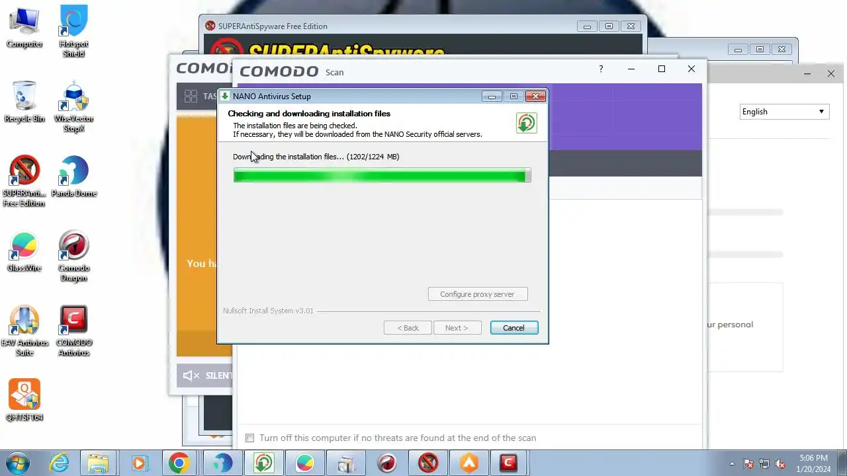Click the system clock showing 5:06 PM

813,463
